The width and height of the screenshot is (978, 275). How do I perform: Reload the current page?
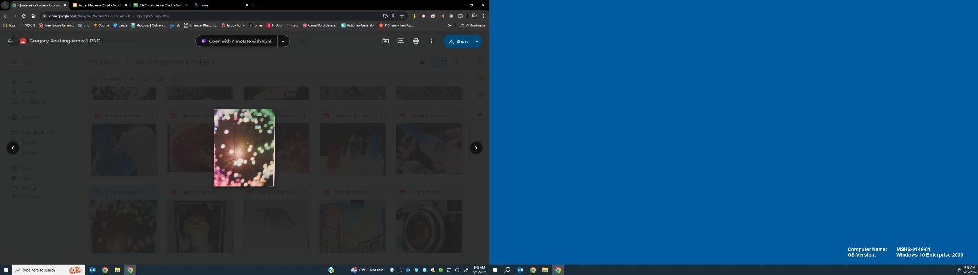pos(24,16)
